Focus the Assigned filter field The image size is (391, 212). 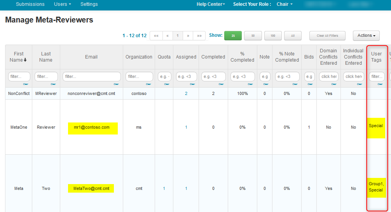(186, 77)
